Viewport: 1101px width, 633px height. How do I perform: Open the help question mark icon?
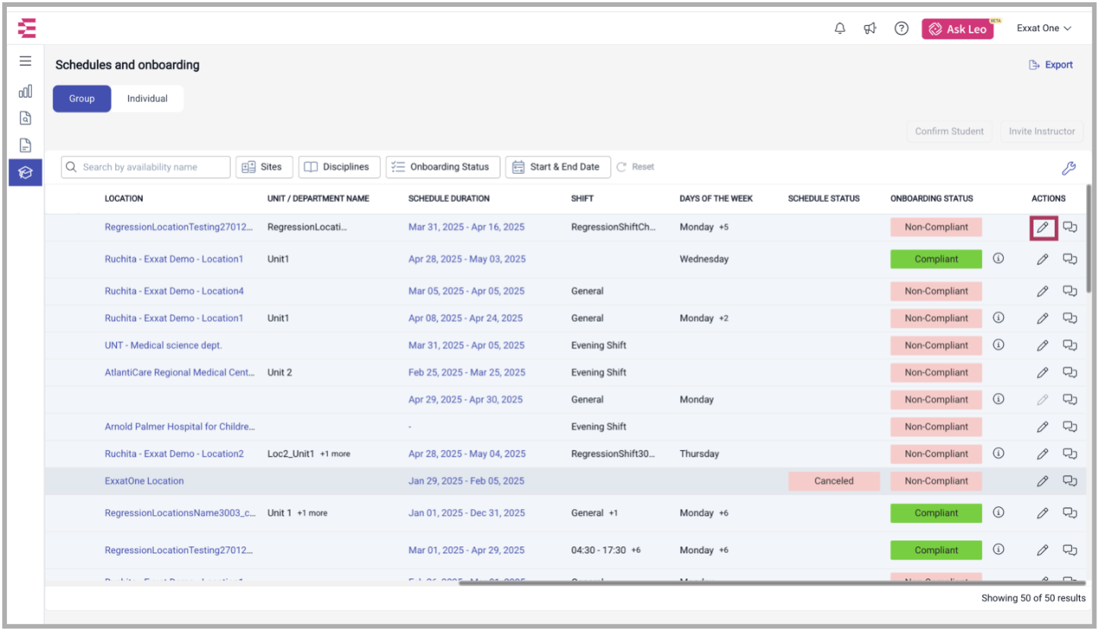pyautogui.click(x=901, y=29)
